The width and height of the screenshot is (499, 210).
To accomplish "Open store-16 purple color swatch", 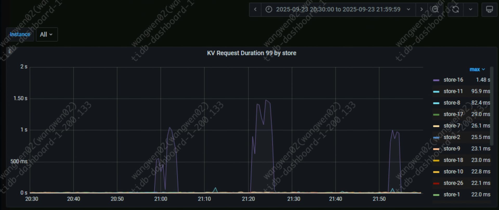I will (x=436, y=80).
